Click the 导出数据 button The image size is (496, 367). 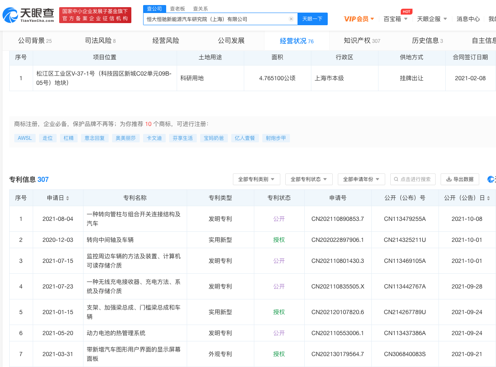click(x=460, y=179)
